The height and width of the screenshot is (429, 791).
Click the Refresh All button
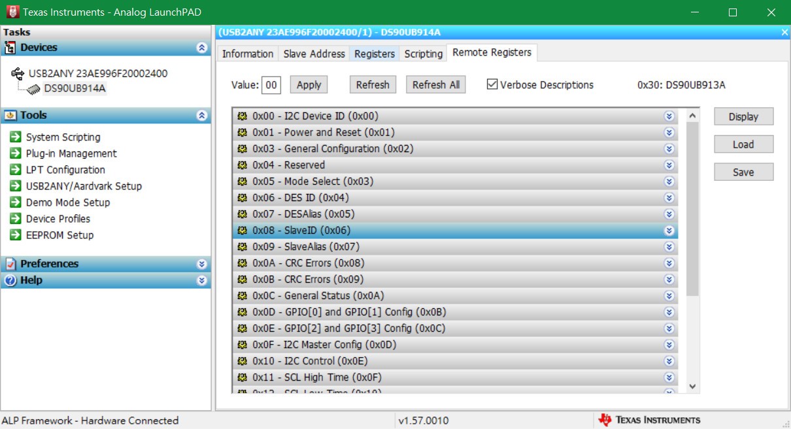click(436, 85)
